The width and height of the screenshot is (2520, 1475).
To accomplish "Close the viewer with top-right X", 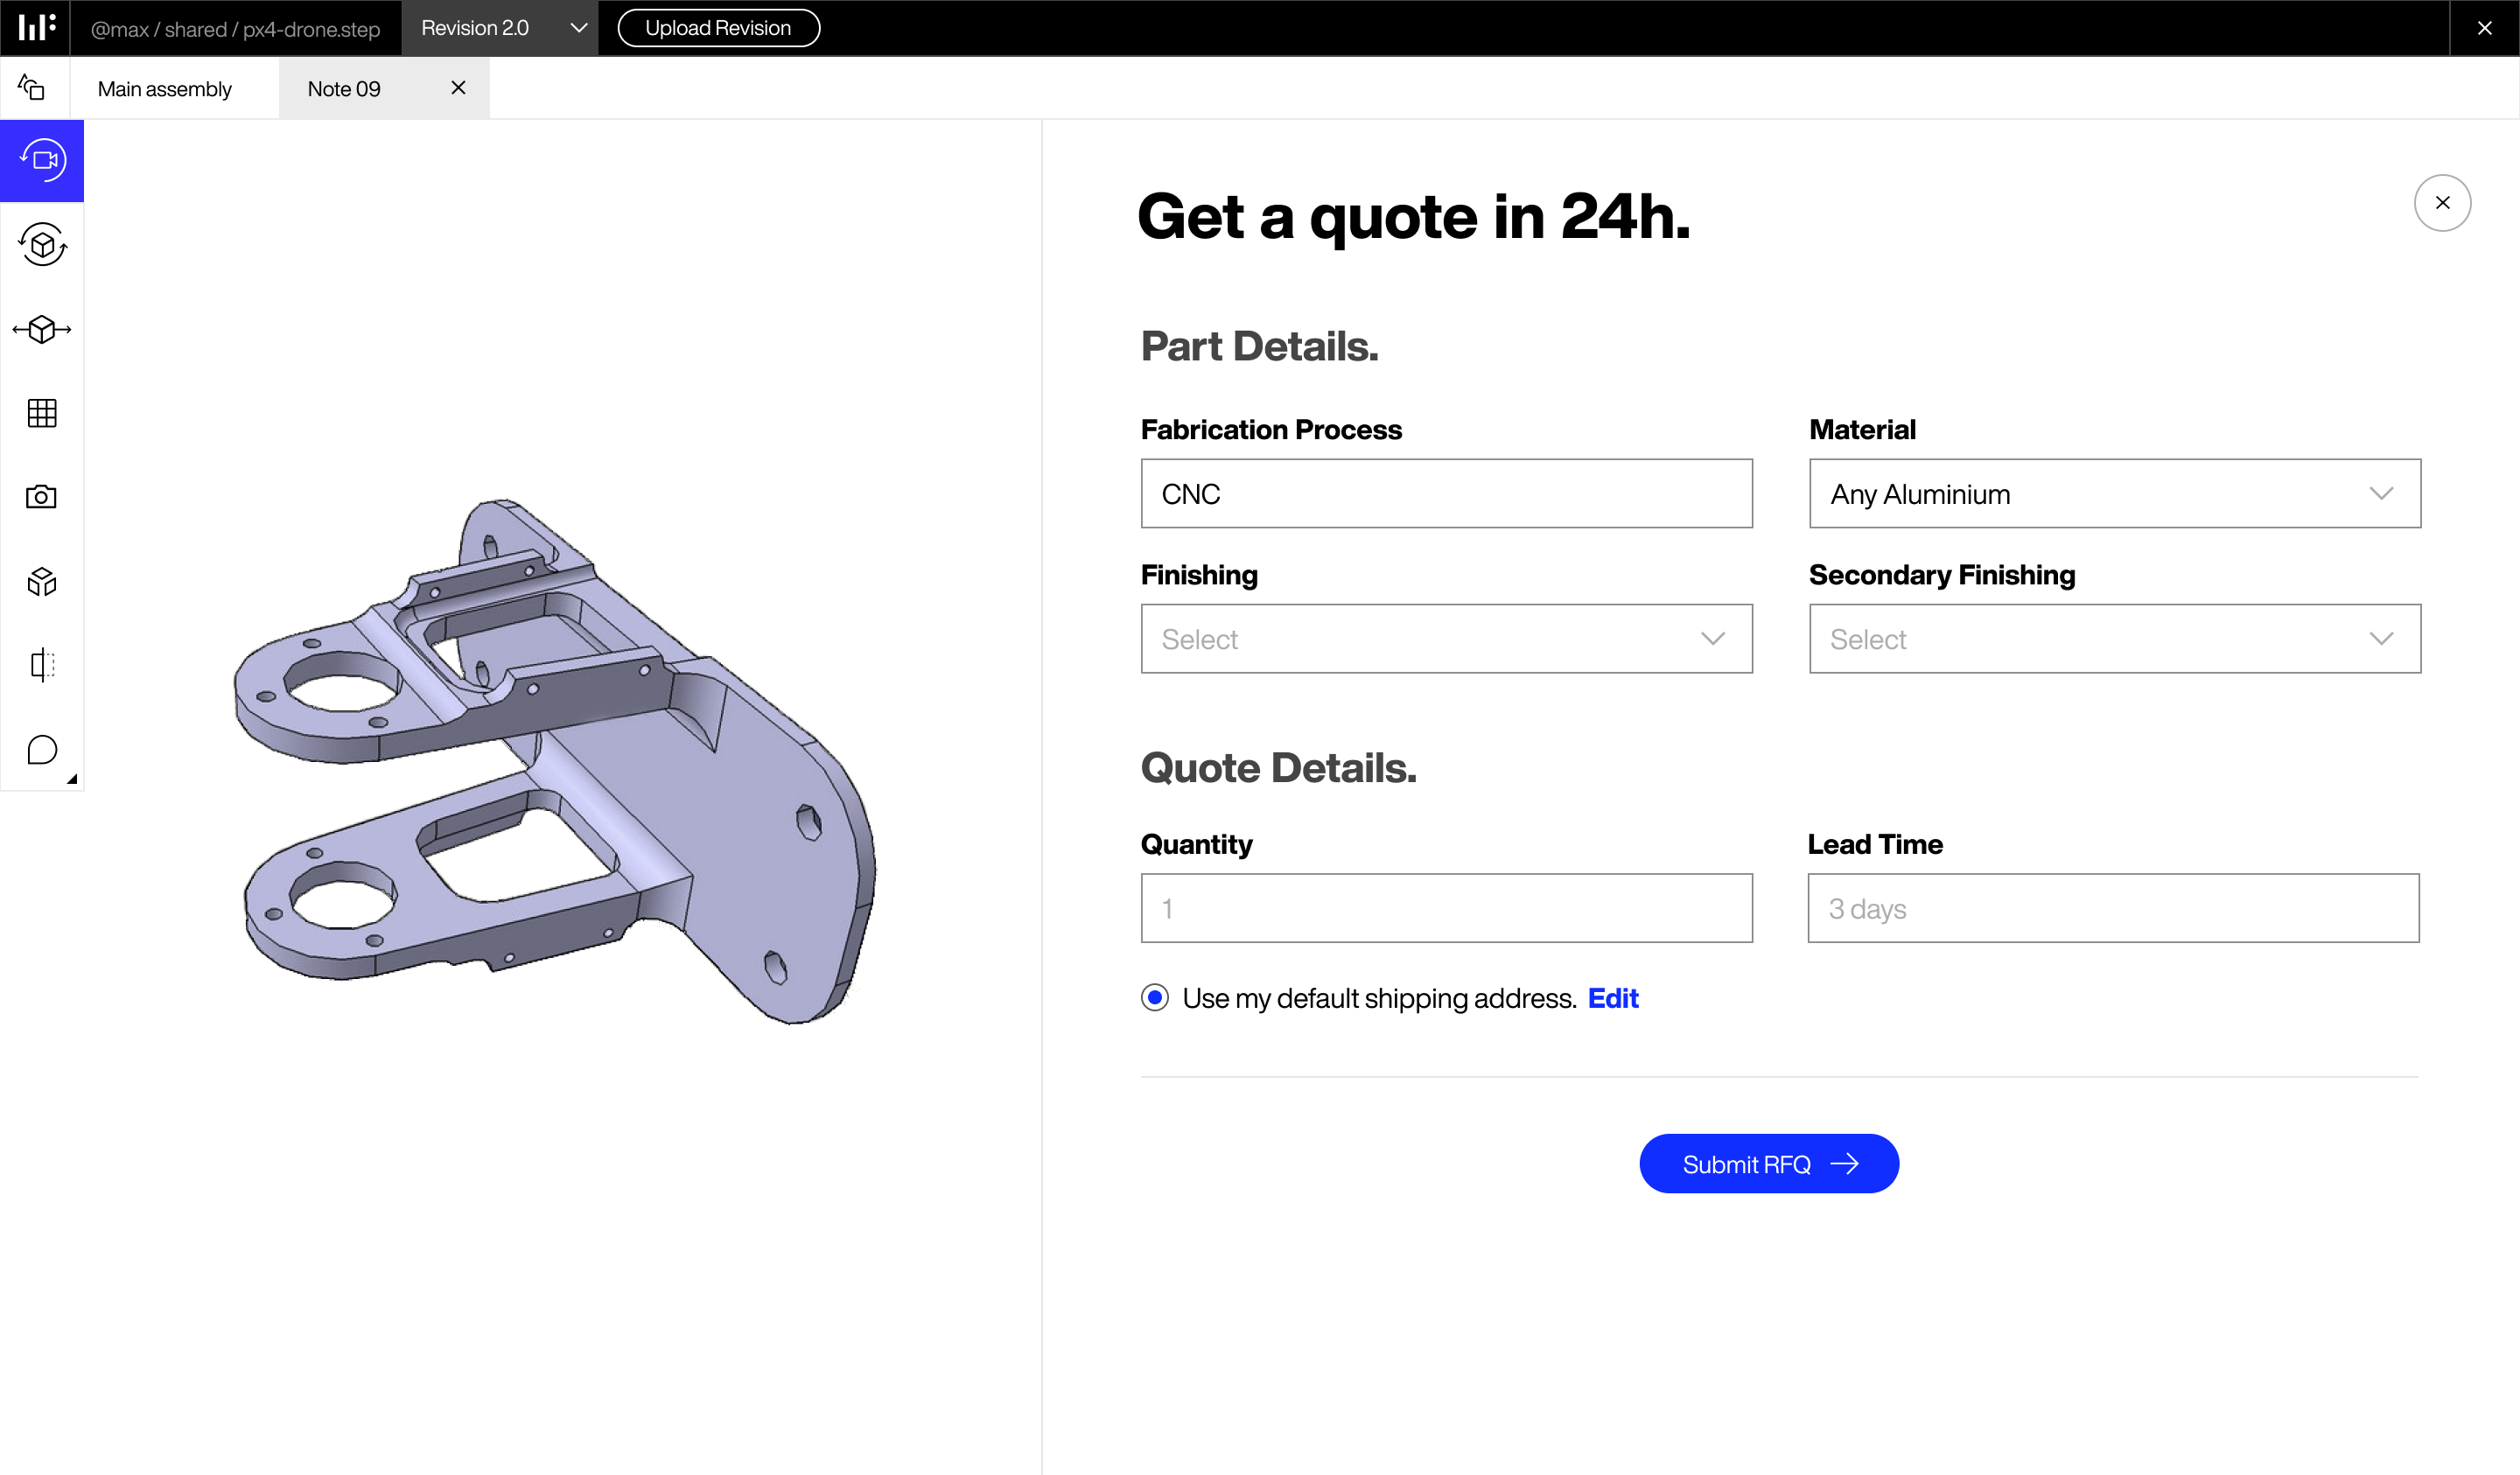I will click(x=2484, y=28).
